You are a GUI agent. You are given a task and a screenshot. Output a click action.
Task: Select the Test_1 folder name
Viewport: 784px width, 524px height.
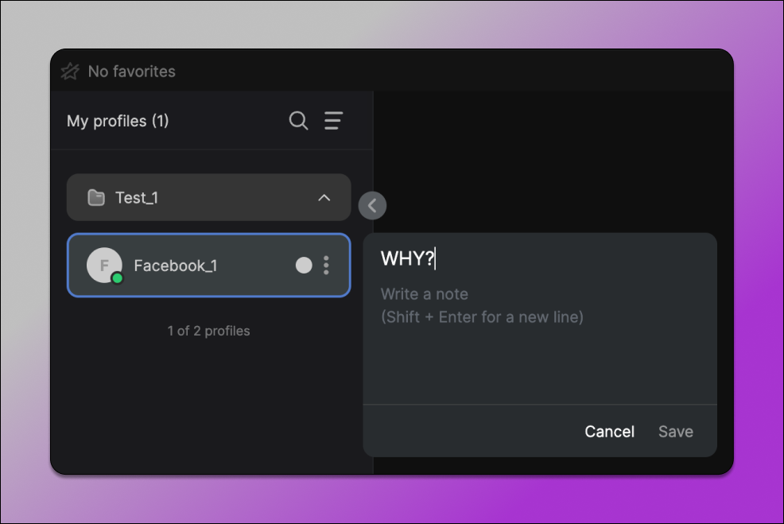[x=137, y=198]
